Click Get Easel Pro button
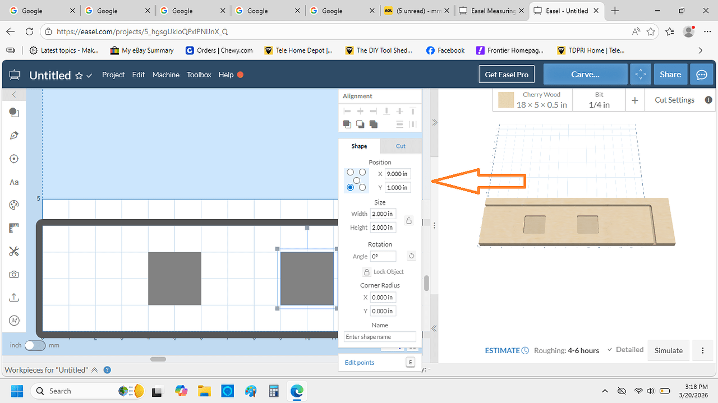Viewport: 718px width, 403px height. point(507,75)
